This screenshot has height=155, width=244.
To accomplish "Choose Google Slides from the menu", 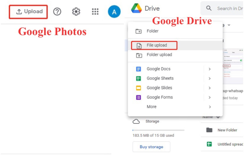I will point(175,88).
